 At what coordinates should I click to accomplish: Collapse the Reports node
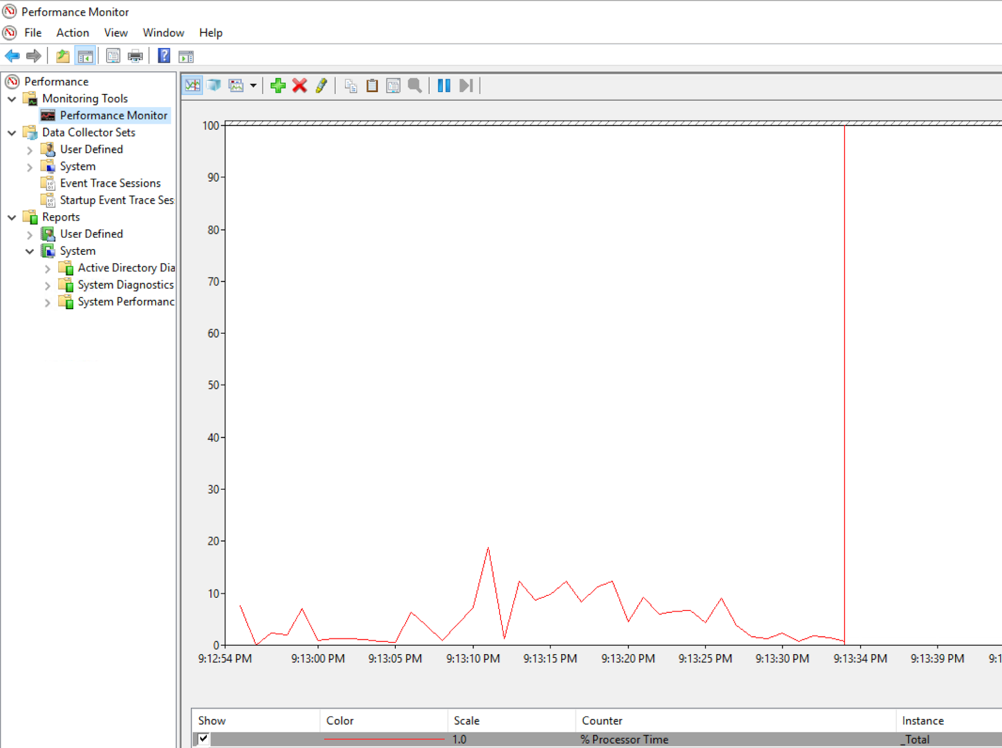[12, 217]
